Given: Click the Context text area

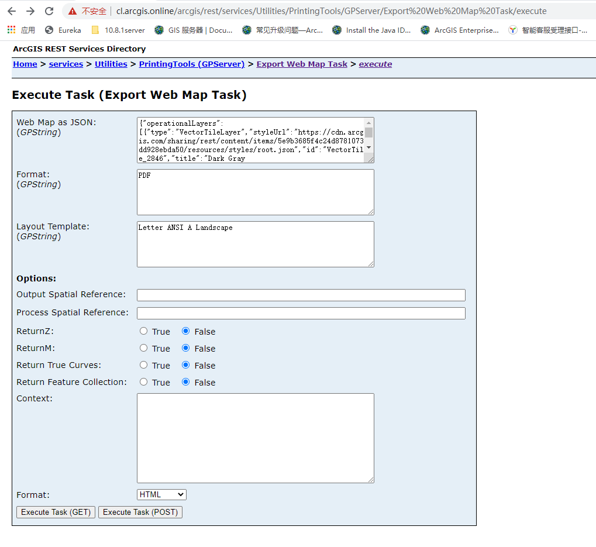Looking at the screenshot, I should point(256,438).
